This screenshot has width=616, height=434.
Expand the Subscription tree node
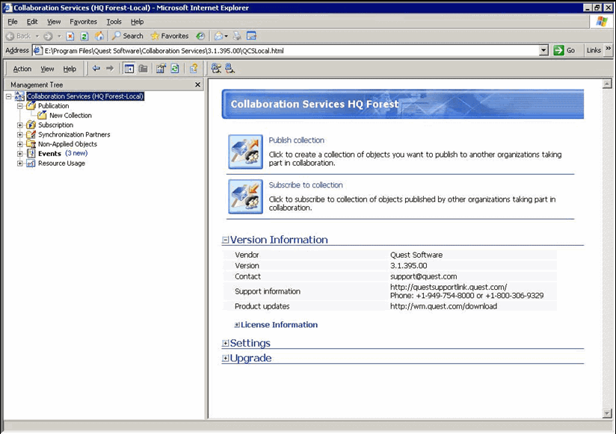[20, 125]
